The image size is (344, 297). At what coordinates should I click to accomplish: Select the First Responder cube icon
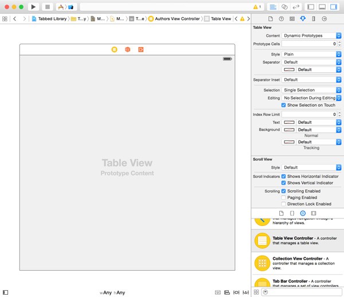click(x=127, y=49)
